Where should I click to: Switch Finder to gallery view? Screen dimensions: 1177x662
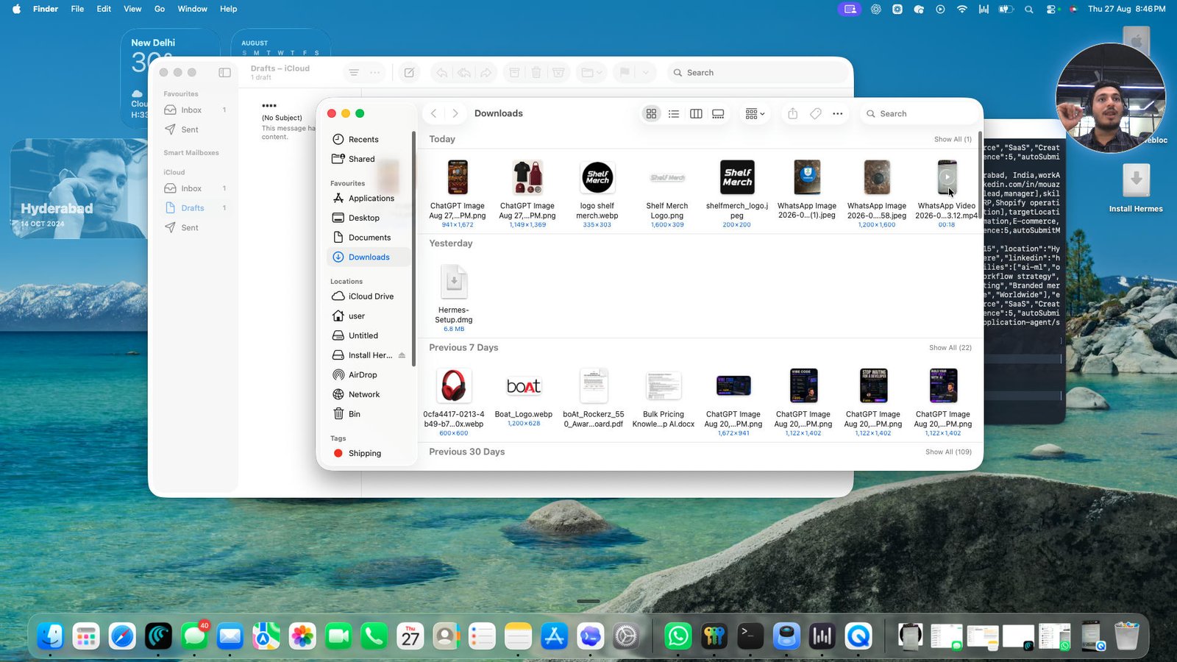(718, 113)
